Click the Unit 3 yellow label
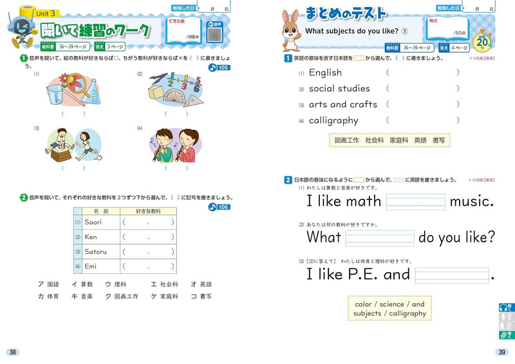Viewport: 515px width, 364px height. [46, 14]
